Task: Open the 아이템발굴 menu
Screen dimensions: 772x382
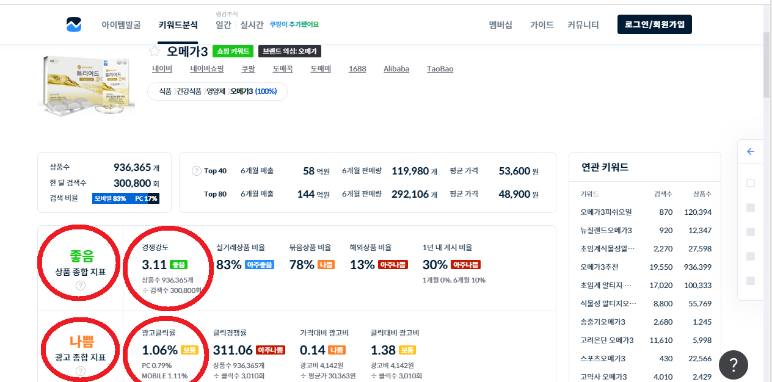Action: [121, 25]
